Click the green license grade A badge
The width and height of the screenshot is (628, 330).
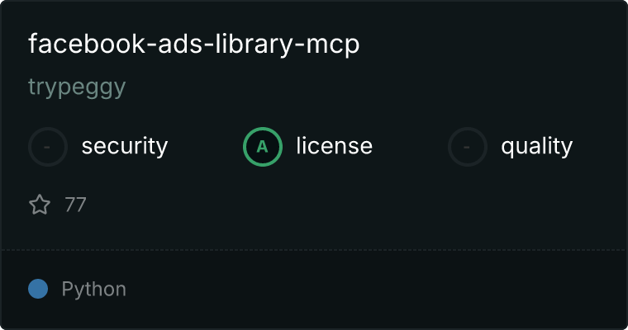pos(263,147)
